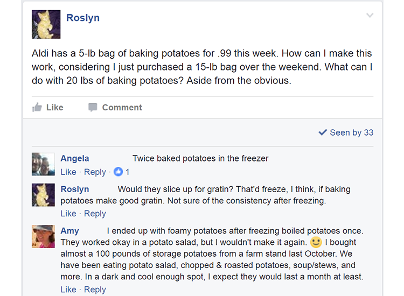Click Amy's profile photo
Viewport: 404px width, 296px height.
(x=43, y=236)
